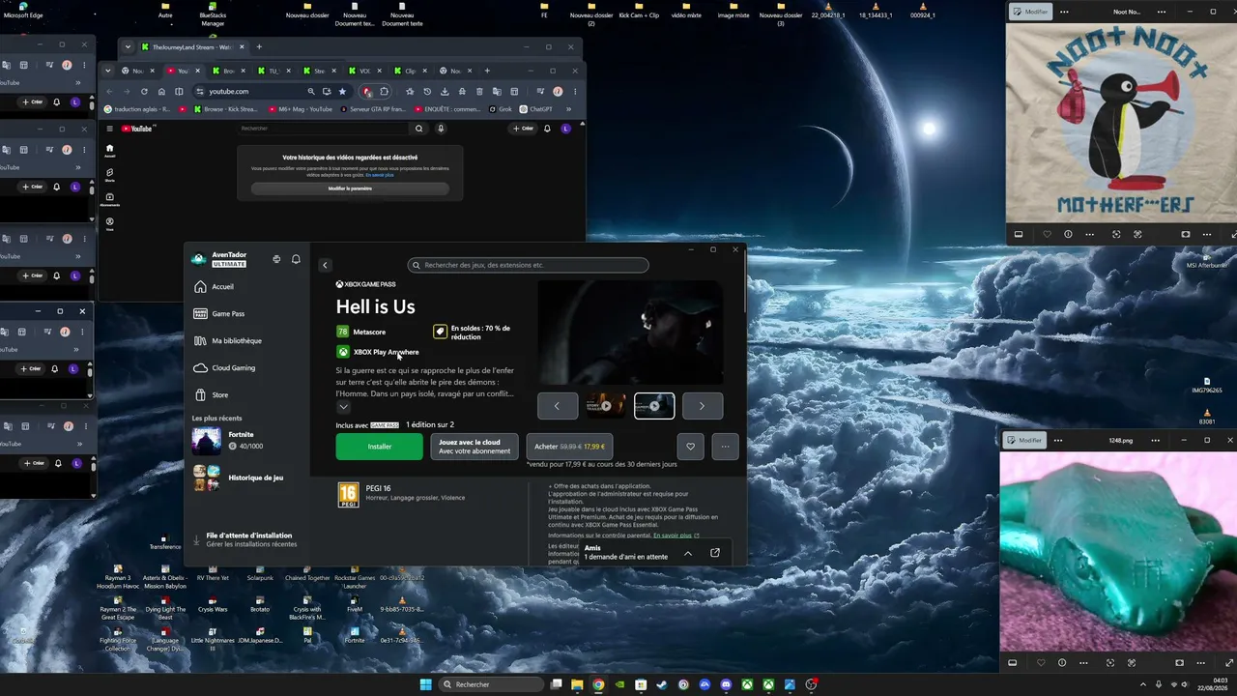Expand the Amis friends panel chevron

point(688,553)
